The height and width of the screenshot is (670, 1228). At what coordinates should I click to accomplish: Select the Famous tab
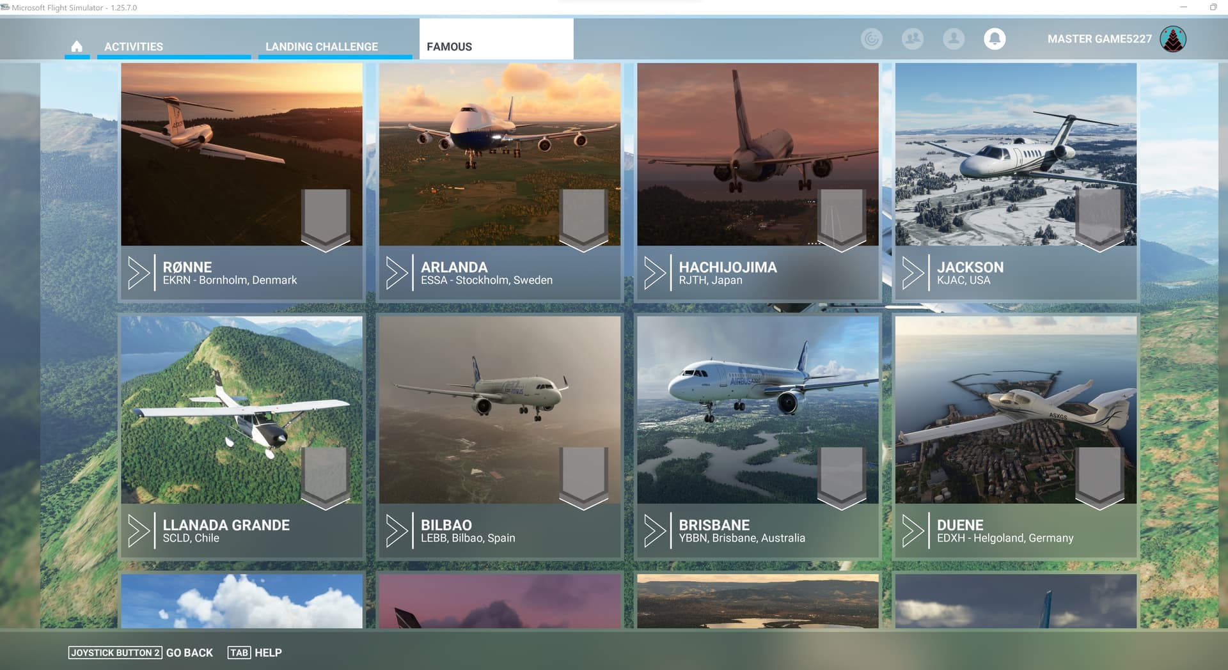point(496,40)
